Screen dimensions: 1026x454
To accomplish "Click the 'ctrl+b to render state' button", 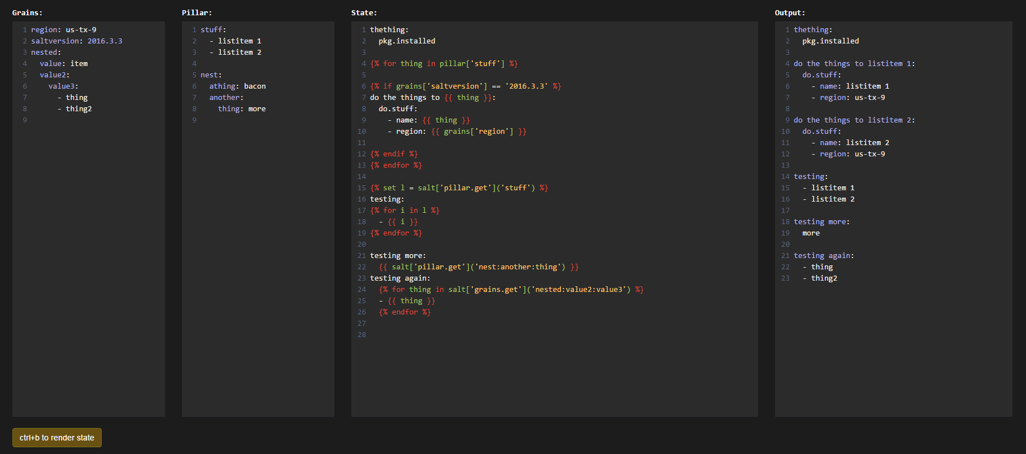I will [57, 438].
